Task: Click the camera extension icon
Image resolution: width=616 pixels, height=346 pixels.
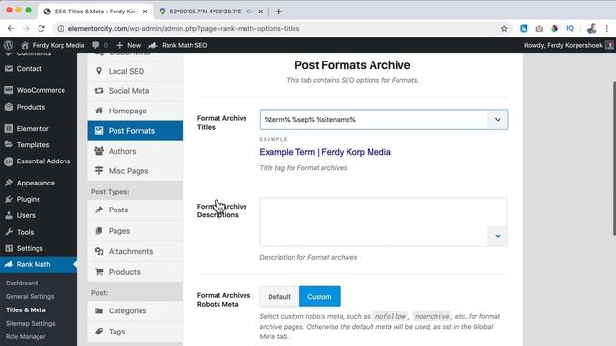Action: click(x=539, y=28)
